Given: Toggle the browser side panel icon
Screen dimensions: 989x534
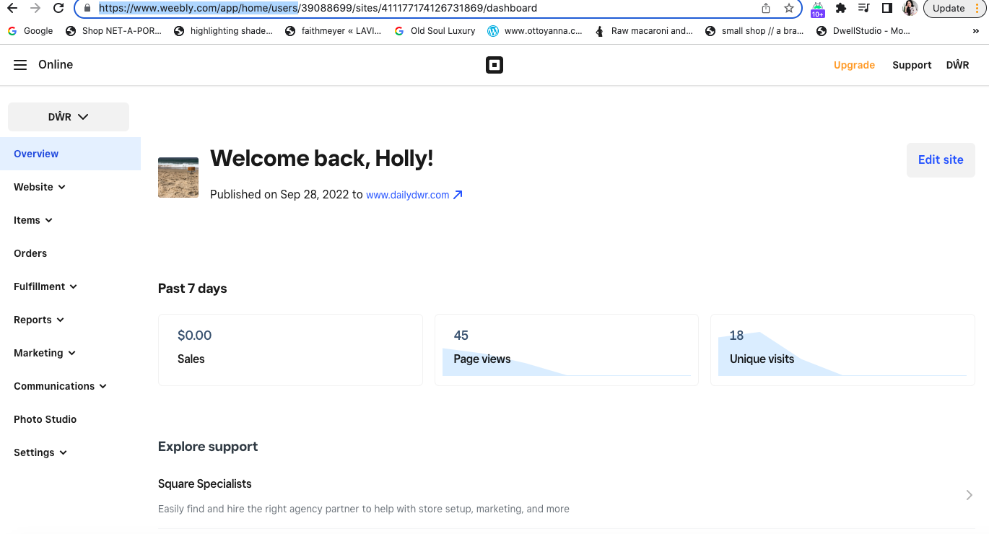Looking at the screenshot, I should (887, 9).
